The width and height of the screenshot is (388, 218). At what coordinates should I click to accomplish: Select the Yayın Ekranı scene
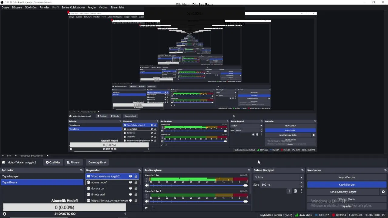pyautogui.click(x=42, y=182)
